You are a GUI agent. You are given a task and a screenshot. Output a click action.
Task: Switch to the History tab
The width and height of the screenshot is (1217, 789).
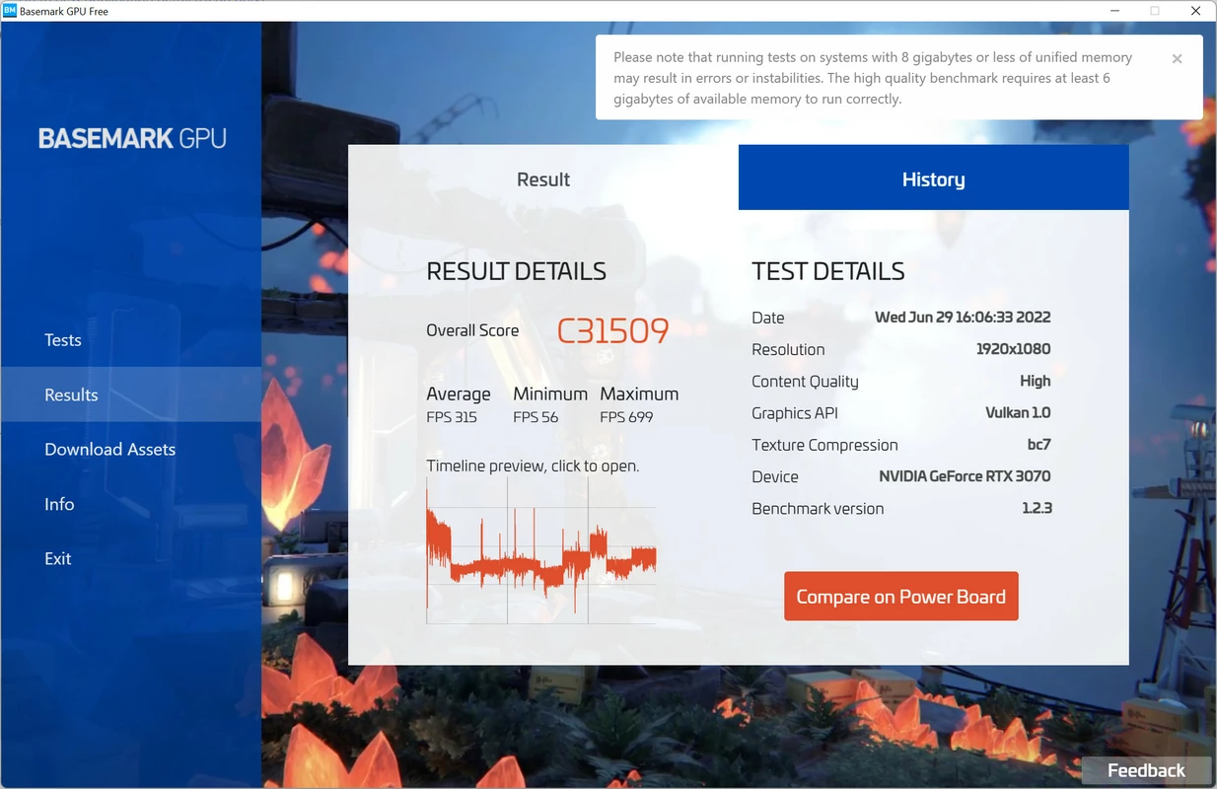tap(933, 179)
